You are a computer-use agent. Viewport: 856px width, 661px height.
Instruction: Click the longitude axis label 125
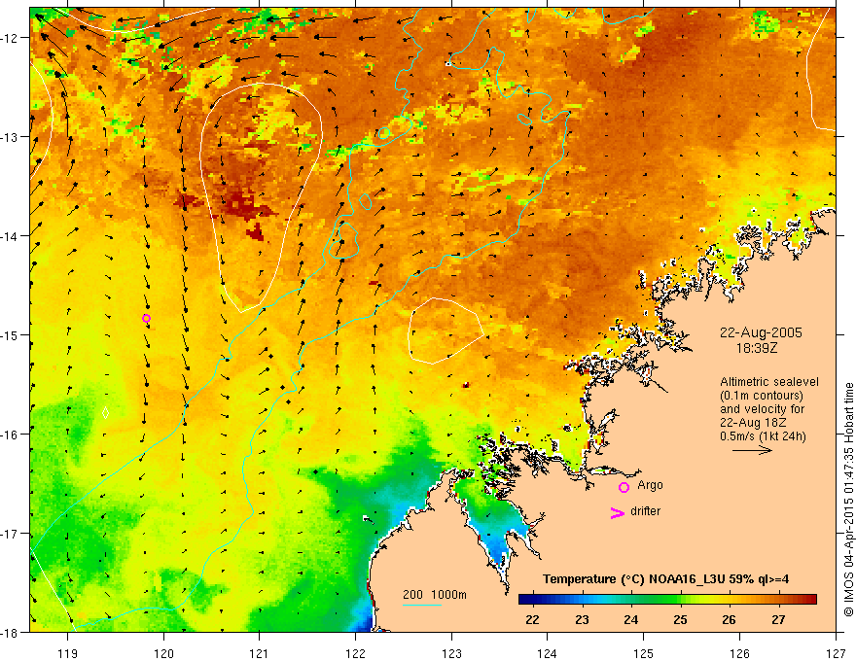(x=644, y=653)
